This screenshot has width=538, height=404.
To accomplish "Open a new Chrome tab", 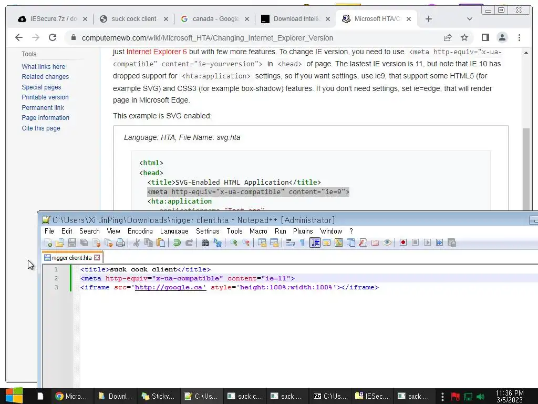I will click(x=429, y=19).
